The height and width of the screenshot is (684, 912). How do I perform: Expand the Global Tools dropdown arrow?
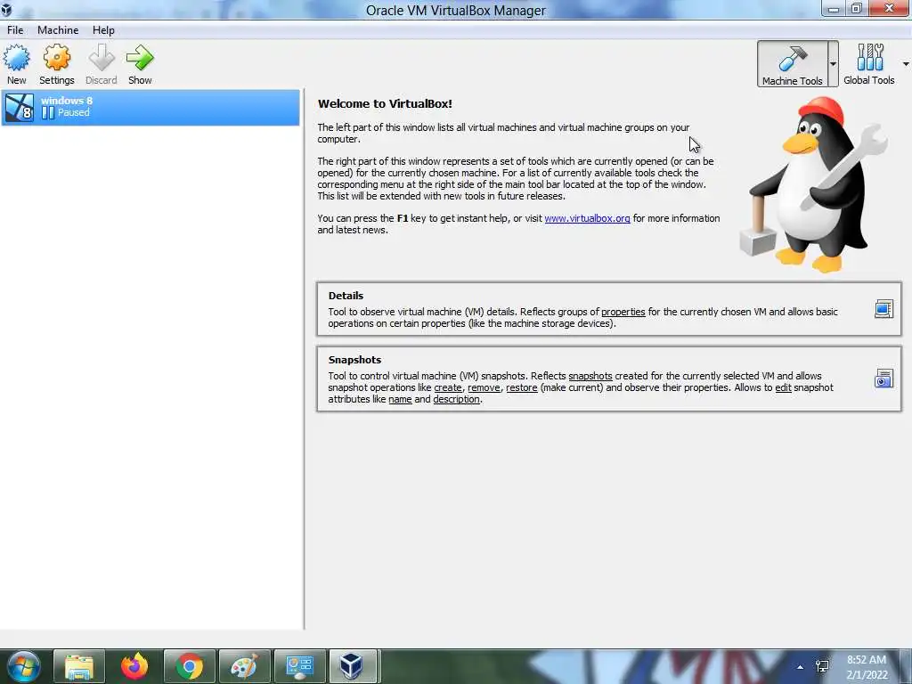[906, 64]
